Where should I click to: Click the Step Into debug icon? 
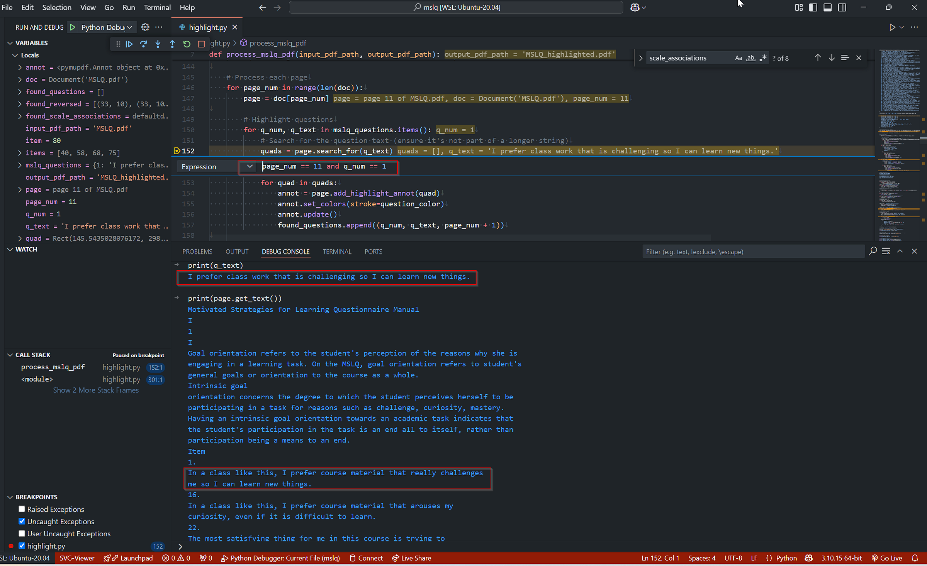point(158,44)
